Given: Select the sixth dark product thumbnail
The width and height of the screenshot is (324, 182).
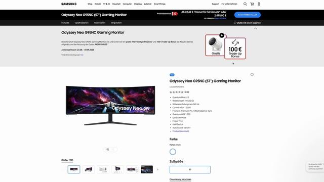Looking at the screenshot, I should (147, 169).
